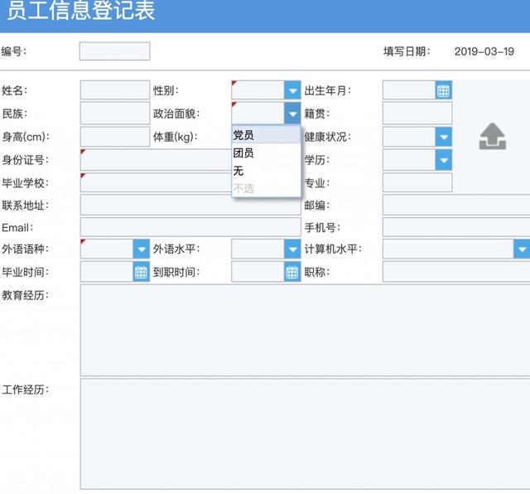
Task: Click the 姓名 input field
Action: [115, 90]
